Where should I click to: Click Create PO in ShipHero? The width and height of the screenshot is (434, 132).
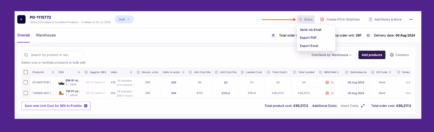point(342,20)
